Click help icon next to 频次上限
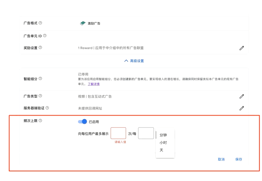The width and height of the screenshot is (262, 181). [x=40, y=121]
